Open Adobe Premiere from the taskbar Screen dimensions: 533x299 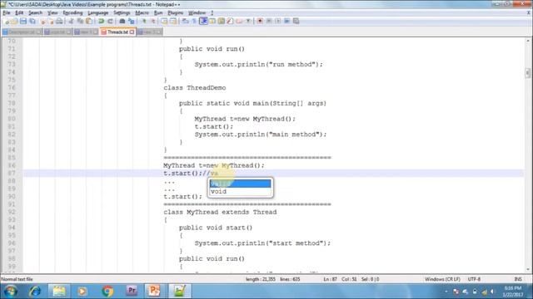[x=132, y=291]
